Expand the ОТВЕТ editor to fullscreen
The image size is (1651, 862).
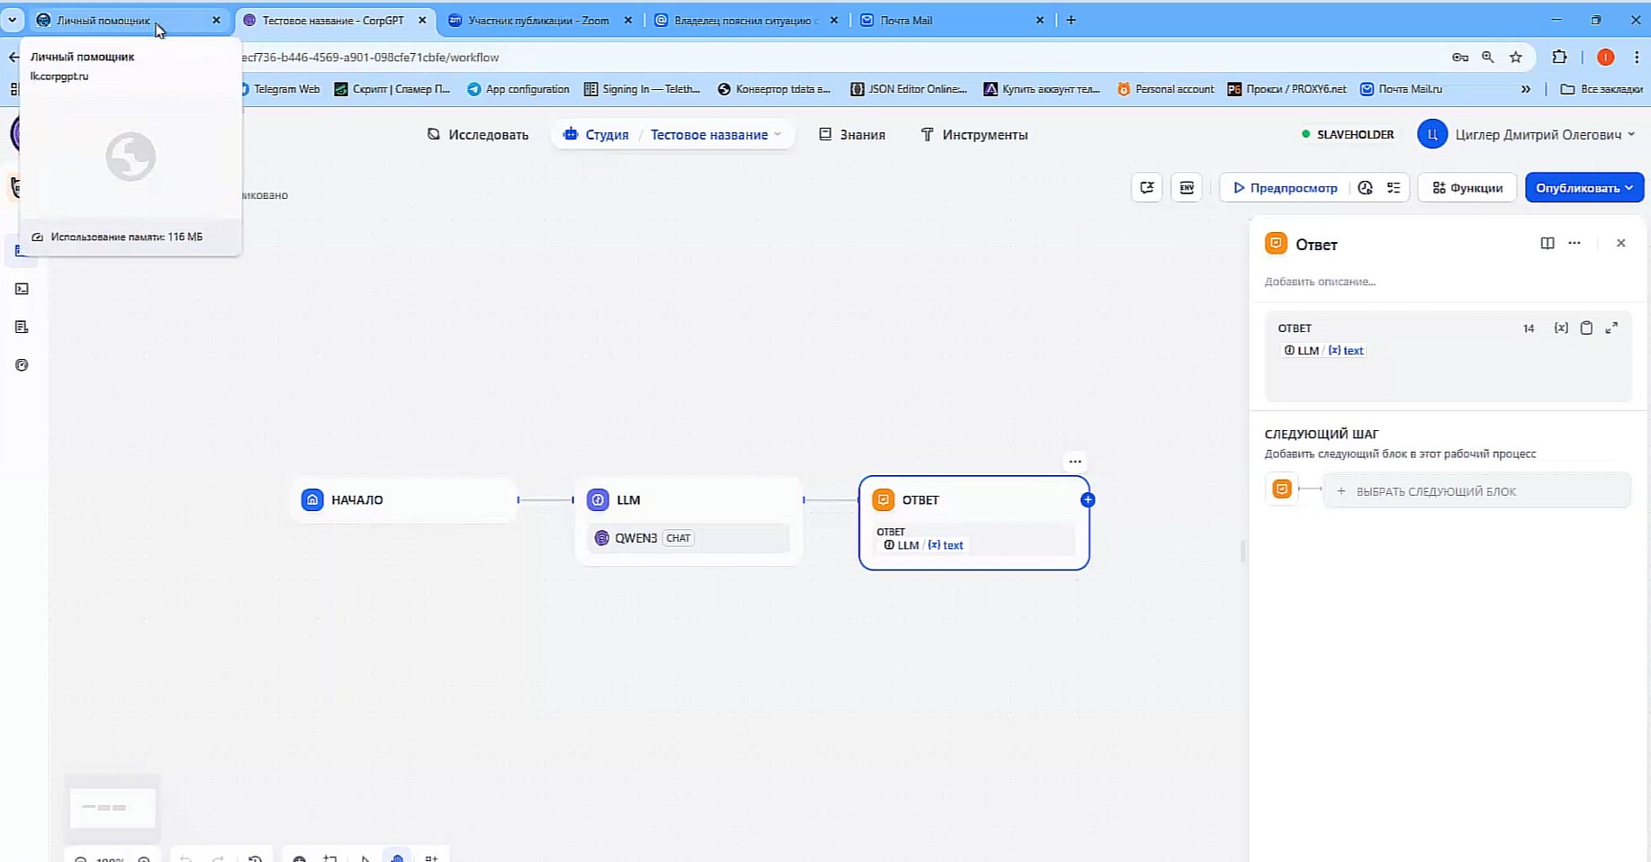click(1611, 328)
